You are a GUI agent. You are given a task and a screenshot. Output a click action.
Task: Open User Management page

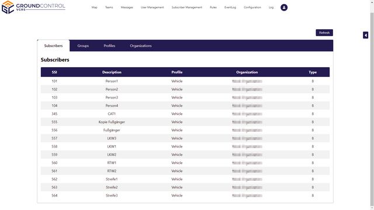[x=152, y=8]
